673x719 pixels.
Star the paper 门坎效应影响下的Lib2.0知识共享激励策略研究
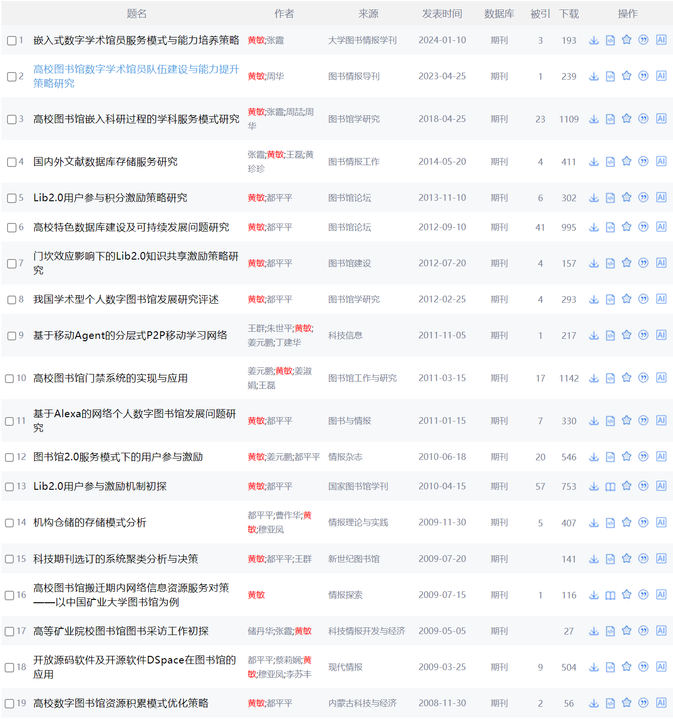point(627,263)
